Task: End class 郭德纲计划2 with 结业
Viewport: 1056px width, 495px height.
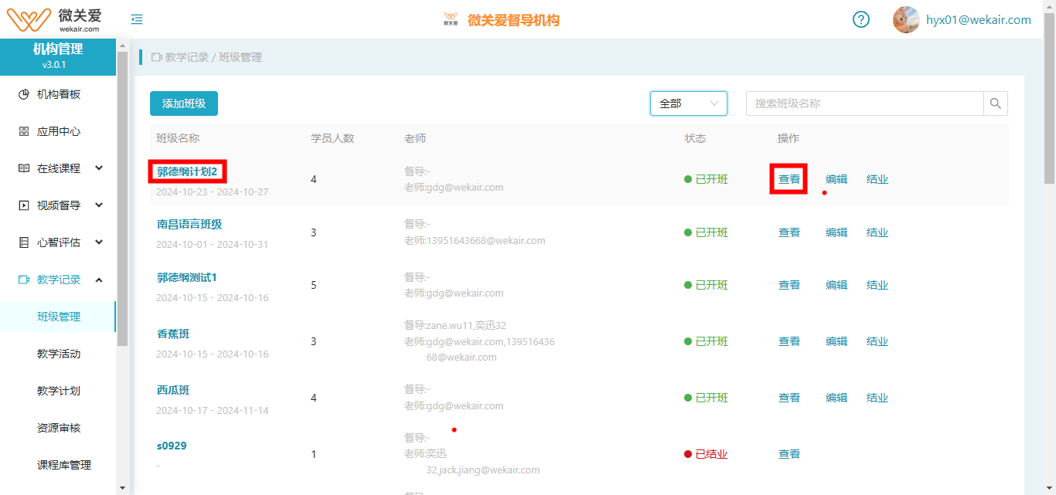Action: coord(877,179)
